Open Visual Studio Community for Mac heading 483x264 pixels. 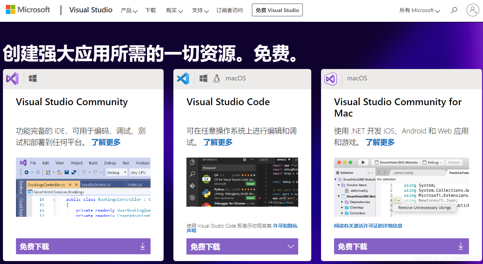(398, 107)
